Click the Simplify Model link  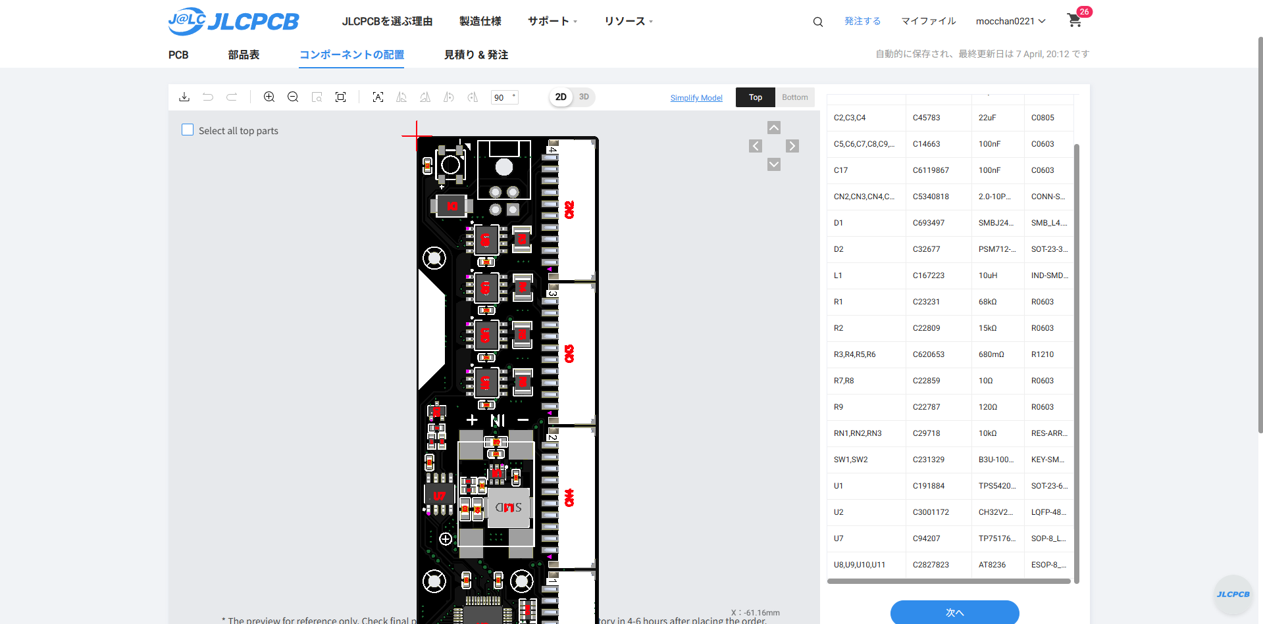[696, 98]
